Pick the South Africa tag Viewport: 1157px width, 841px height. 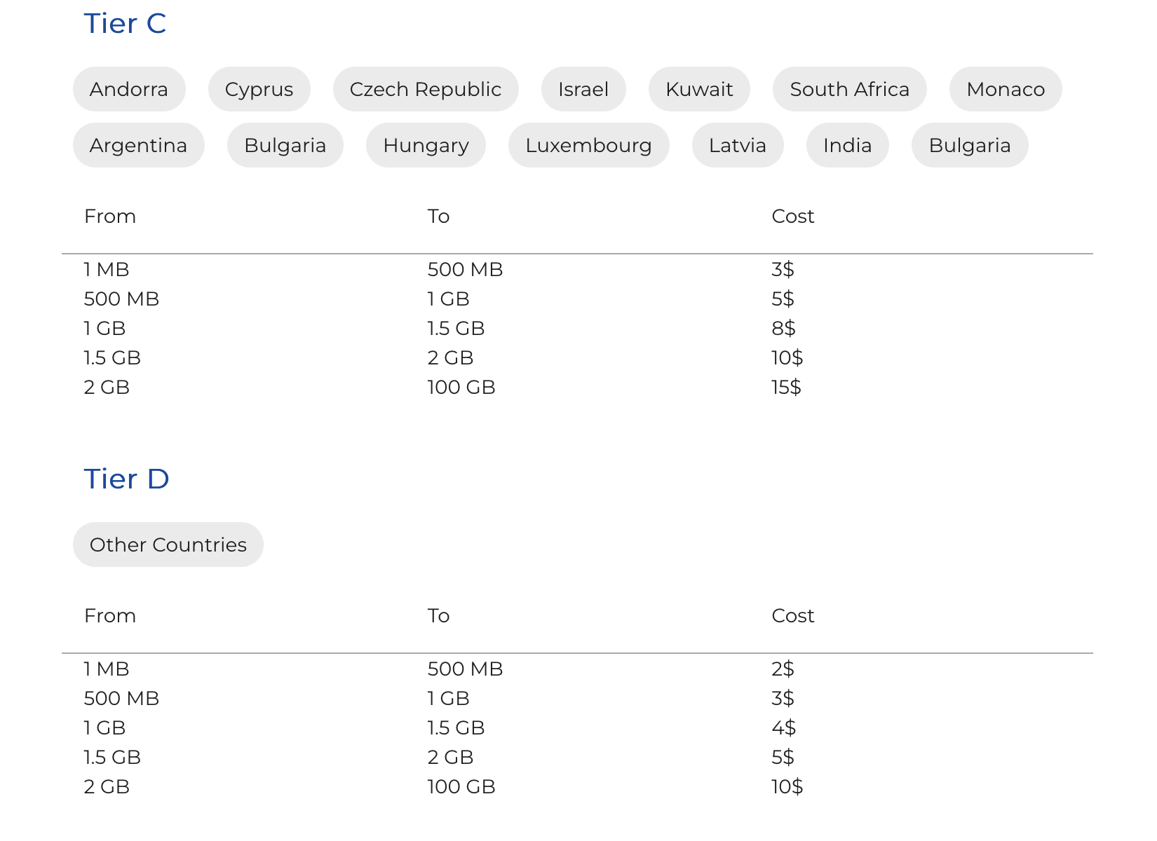[849, 89]
